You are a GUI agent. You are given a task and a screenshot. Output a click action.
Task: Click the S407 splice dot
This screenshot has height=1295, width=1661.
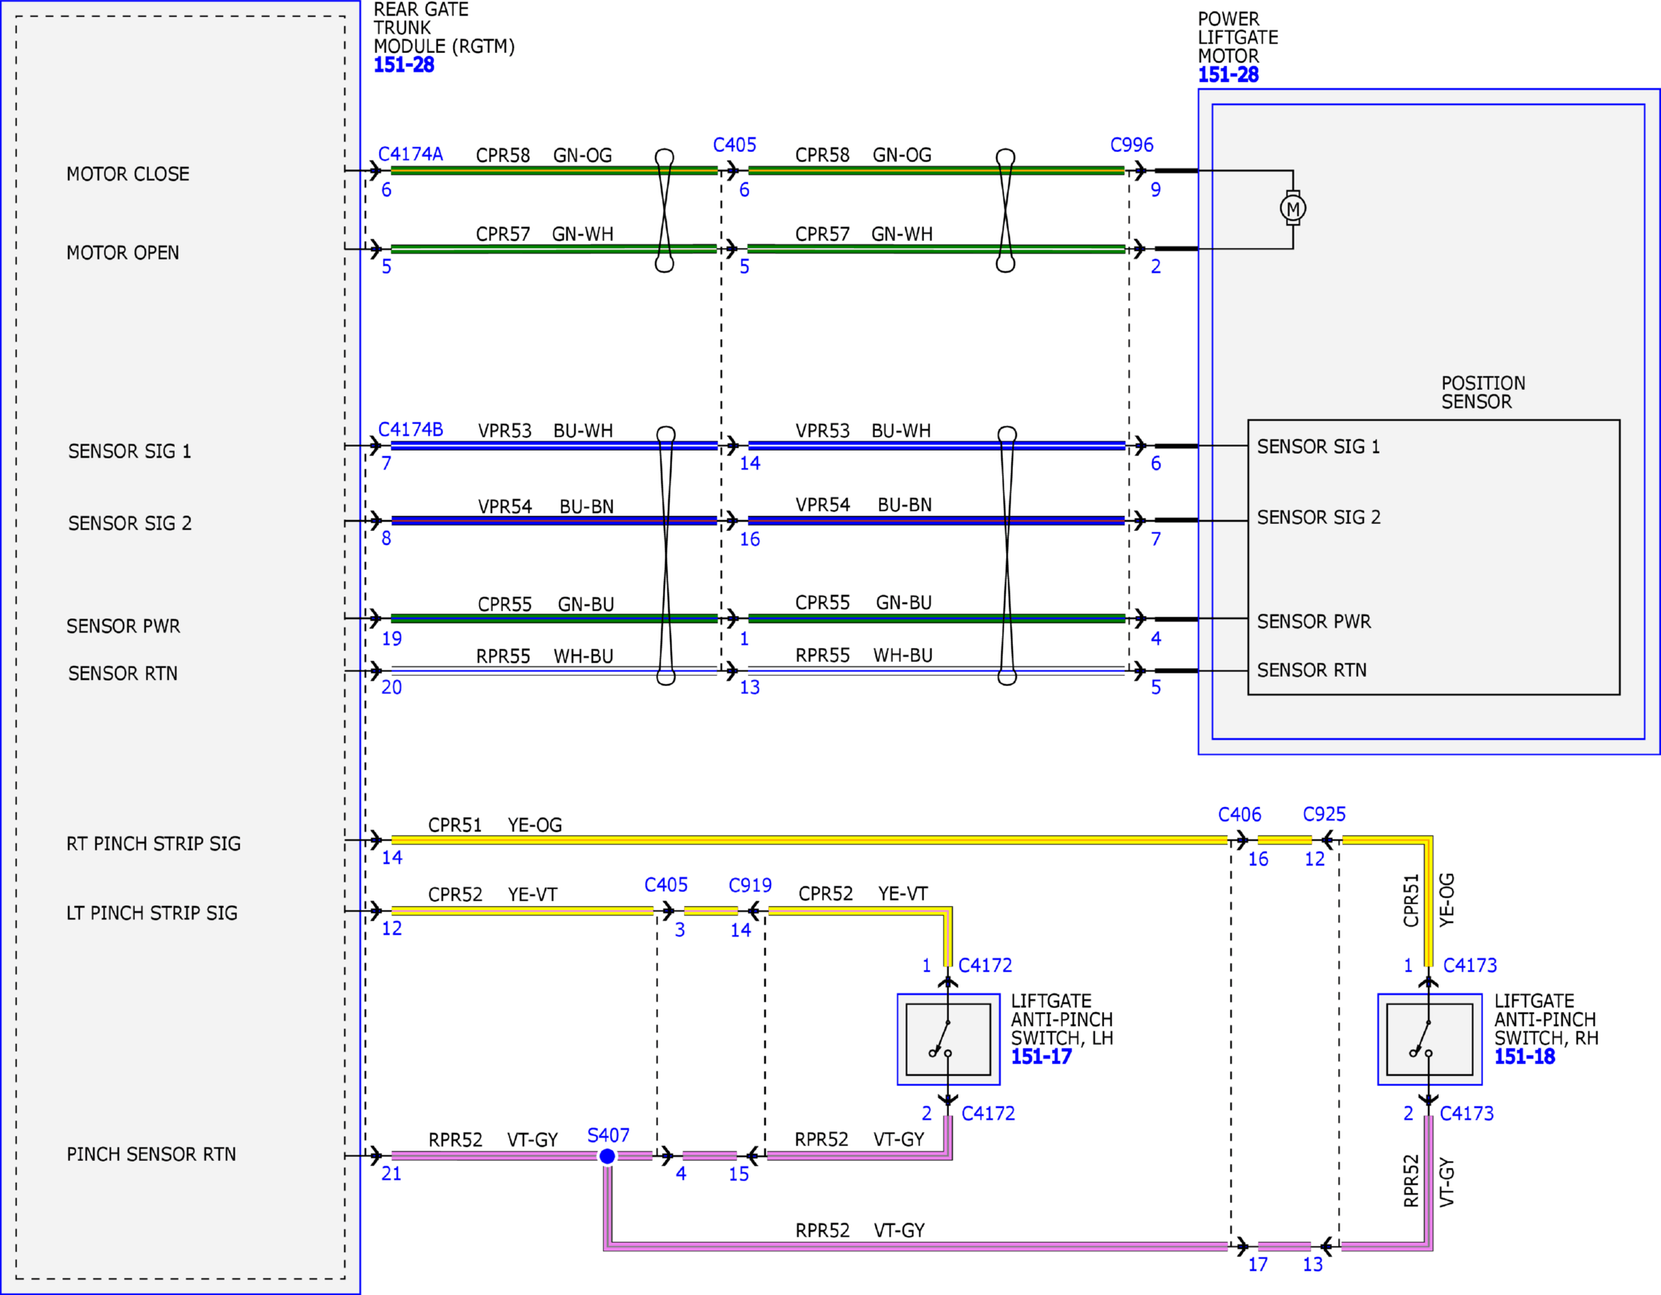point(607,1155)
